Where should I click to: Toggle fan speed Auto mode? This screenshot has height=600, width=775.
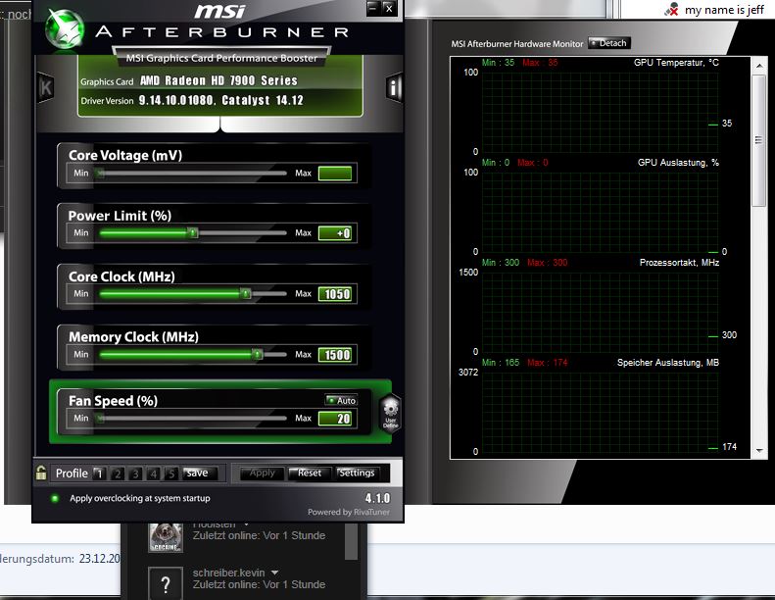341,400
